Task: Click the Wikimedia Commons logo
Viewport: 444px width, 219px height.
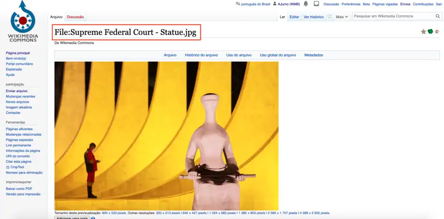Action: pyautogui.click(x=23, y=22)
